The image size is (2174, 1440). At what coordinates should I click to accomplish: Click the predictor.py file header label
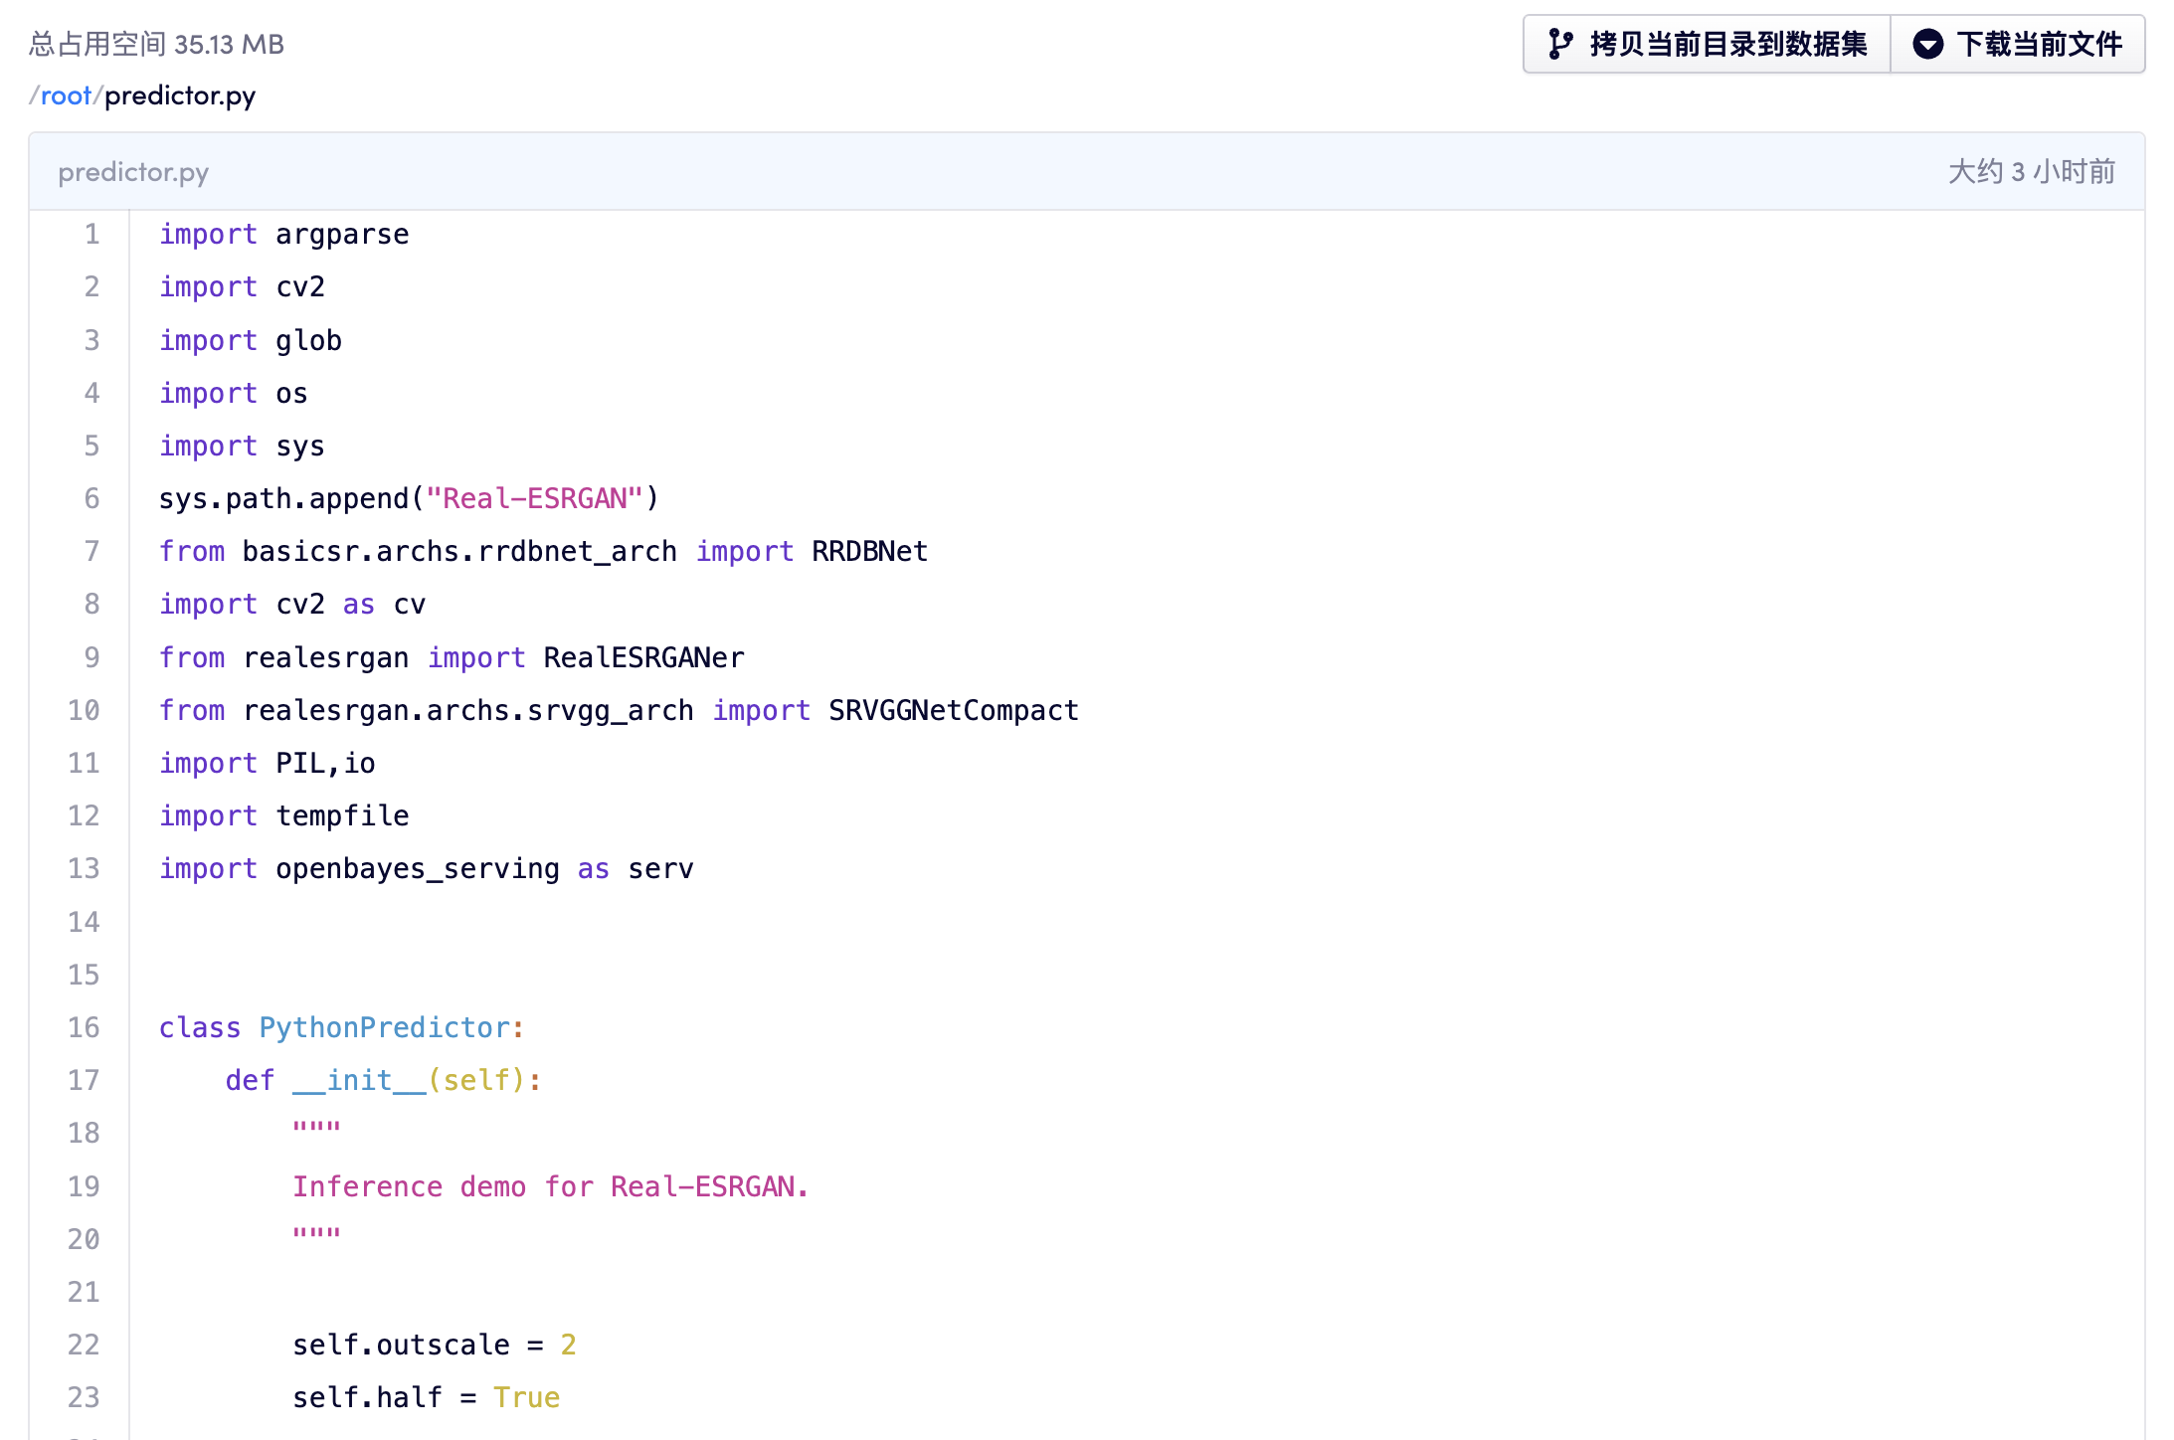click(133, 172)
